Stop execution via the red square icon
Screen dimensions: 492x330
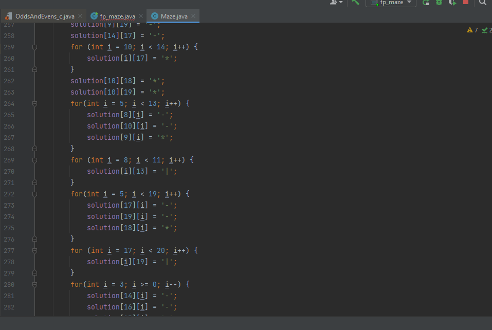pyautogui.click(x=466, y=4)
